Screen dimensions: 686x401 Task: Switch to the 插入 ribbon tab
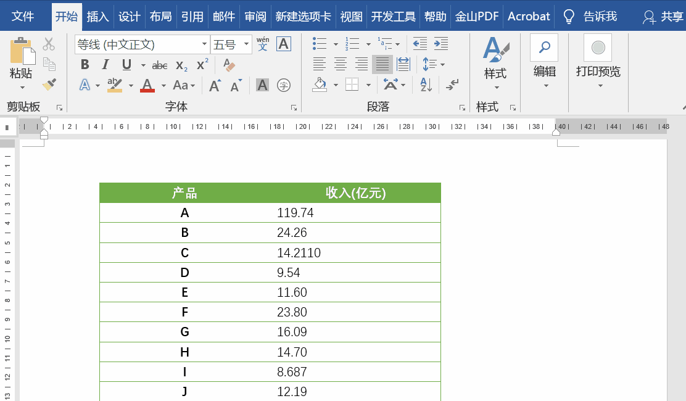[x=97, y=16]
